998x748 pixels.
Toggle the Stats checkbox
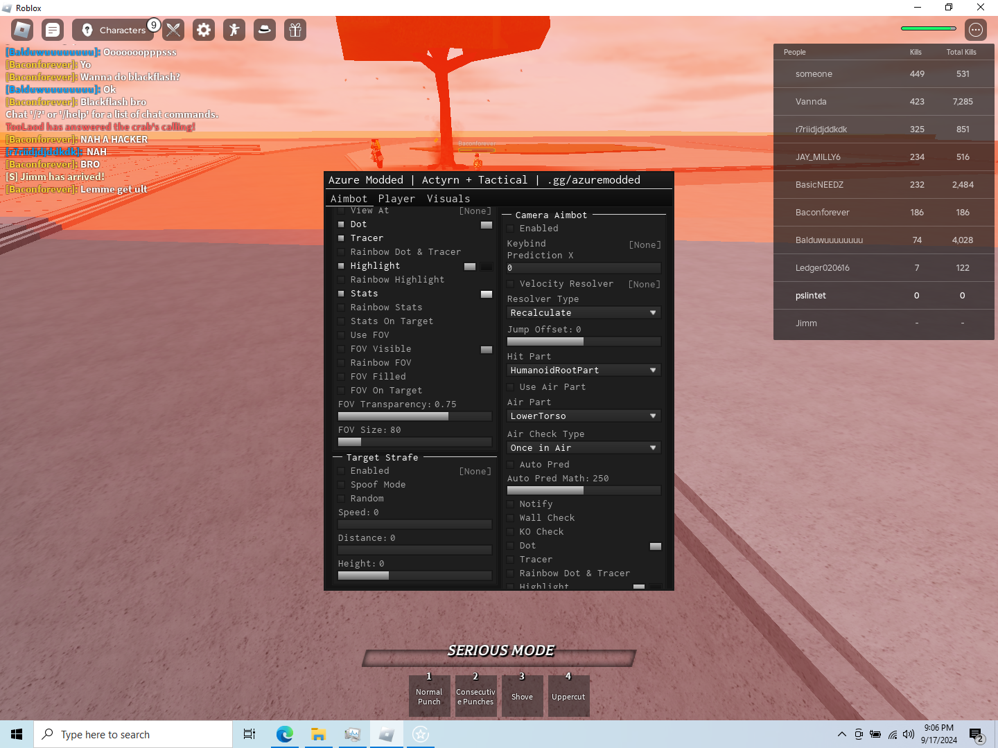click(341, 294)
